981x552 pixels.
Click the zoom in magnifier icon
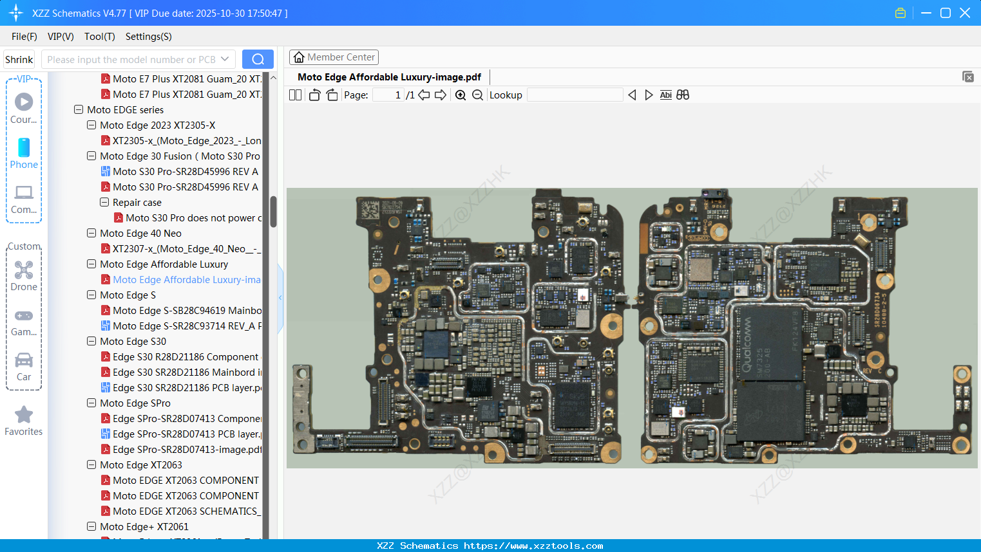click(461, 95)
